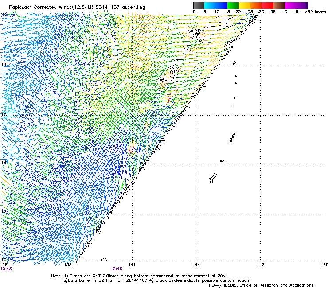Click the latitude label "18" on left axis
Screen dimensions: 328x288
[x=4, y=65]
